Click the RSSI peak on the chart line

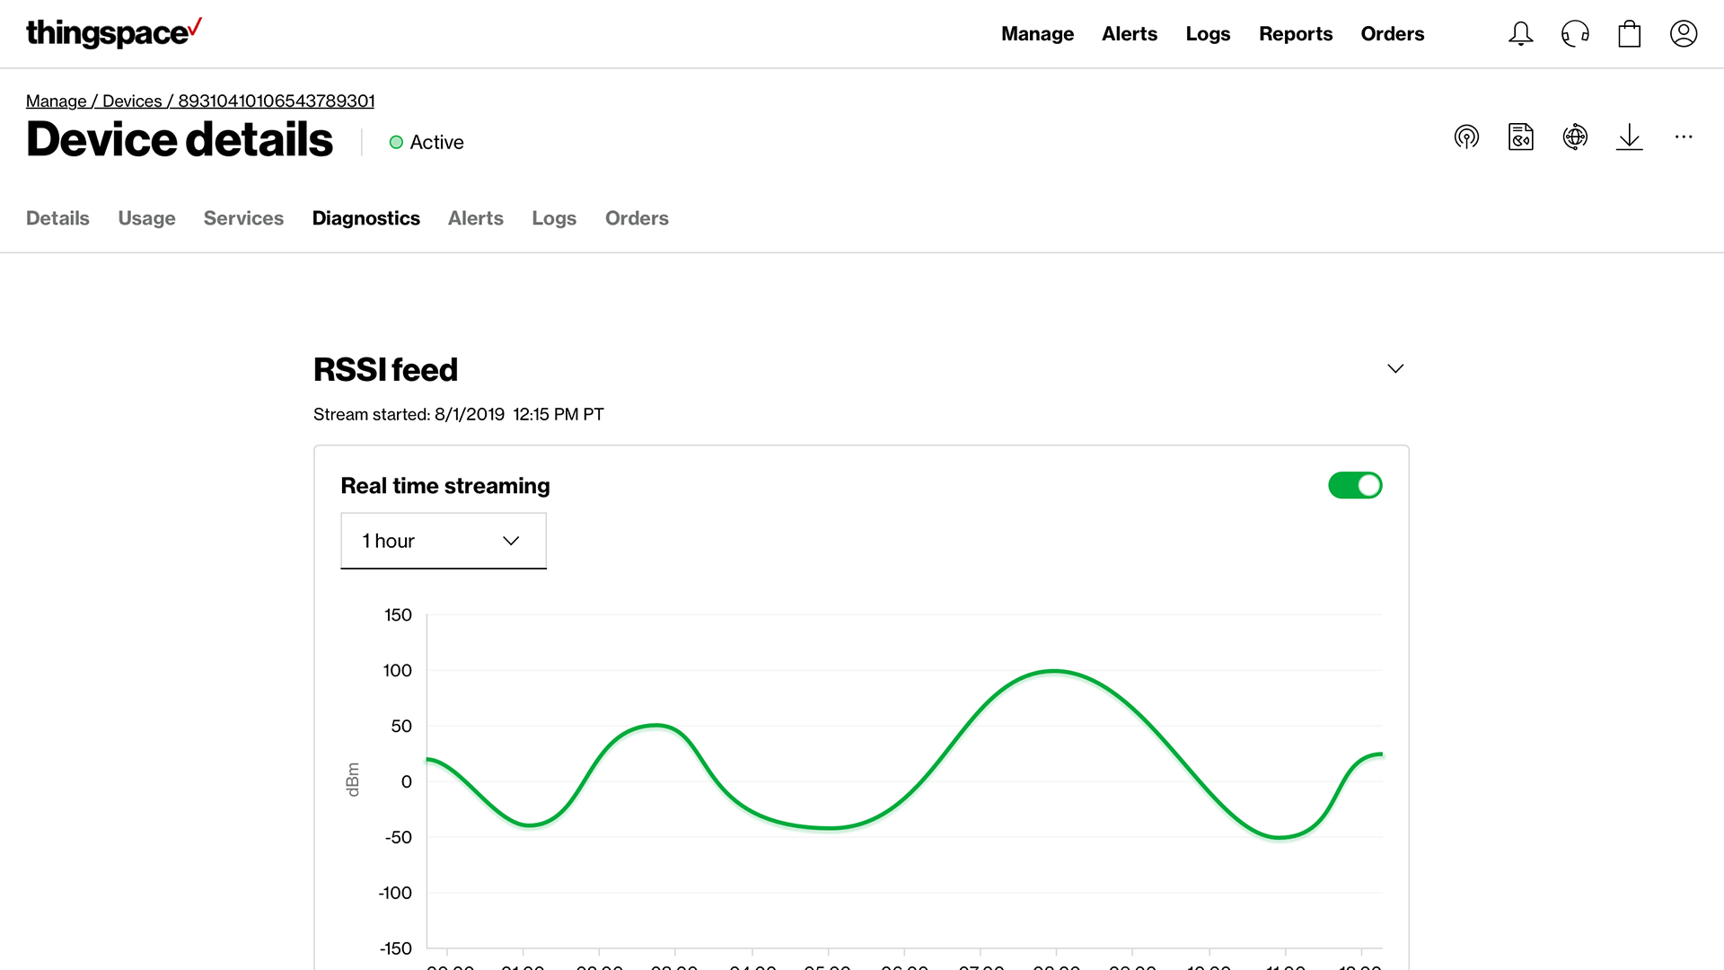[x=1054, y=671]
